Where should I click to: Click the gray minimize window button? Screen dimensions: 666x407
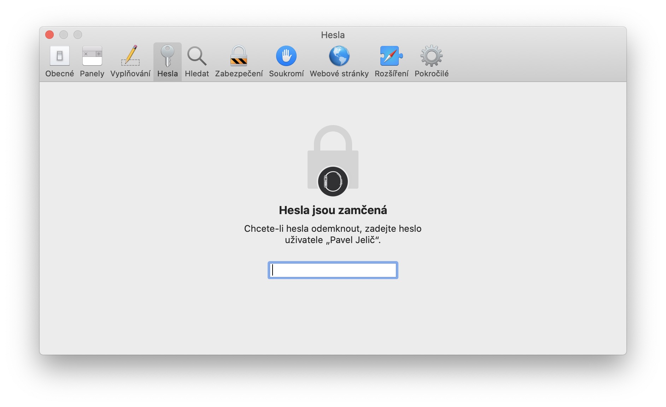pyautogui.click(x=64, y=35)
